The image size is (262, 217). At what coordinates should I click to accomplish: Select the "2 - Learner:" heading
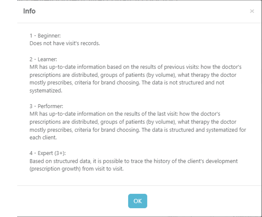click(x=43, y=59)
